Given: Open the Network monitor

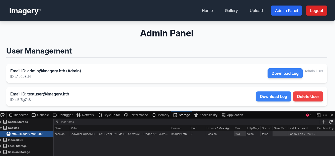Looking at the screenshot, I should pyautogui.click(x=85, y=115).
